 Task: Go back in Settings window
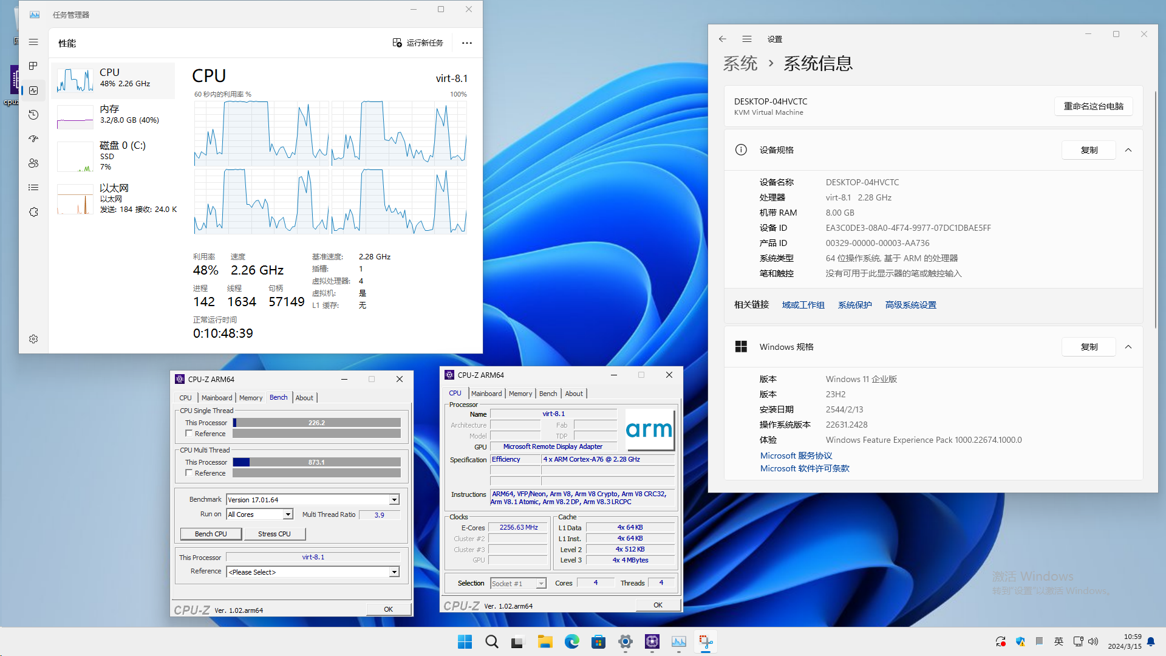pos(722,39)
